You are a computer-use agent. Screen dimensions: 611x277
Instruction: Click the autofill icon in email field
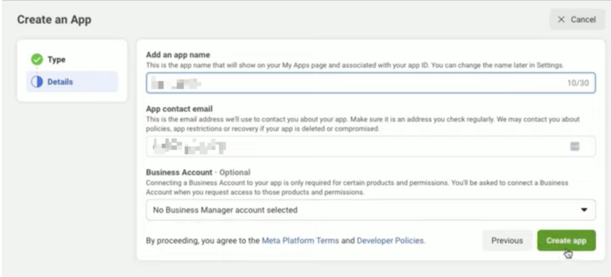tap(575, 146)
